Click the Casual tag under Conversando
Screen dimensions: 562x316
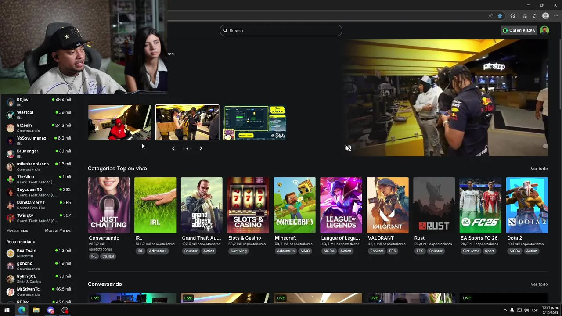(108, 256)
